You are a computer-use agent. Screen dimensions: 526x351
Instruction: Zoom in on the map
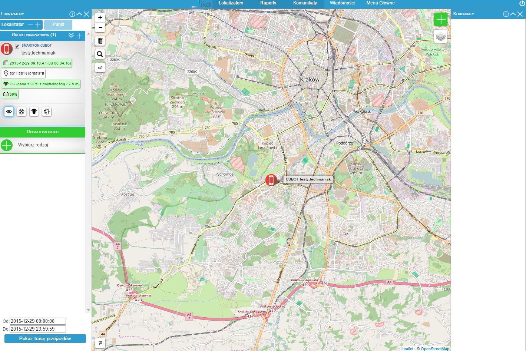tap(100, 17)
